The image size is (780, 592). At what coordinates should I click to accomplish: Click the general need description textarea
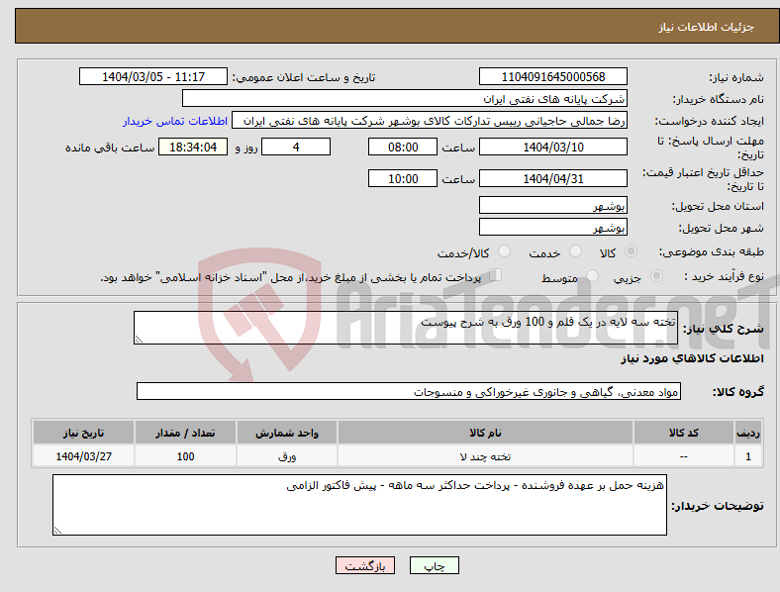(406, 328)
